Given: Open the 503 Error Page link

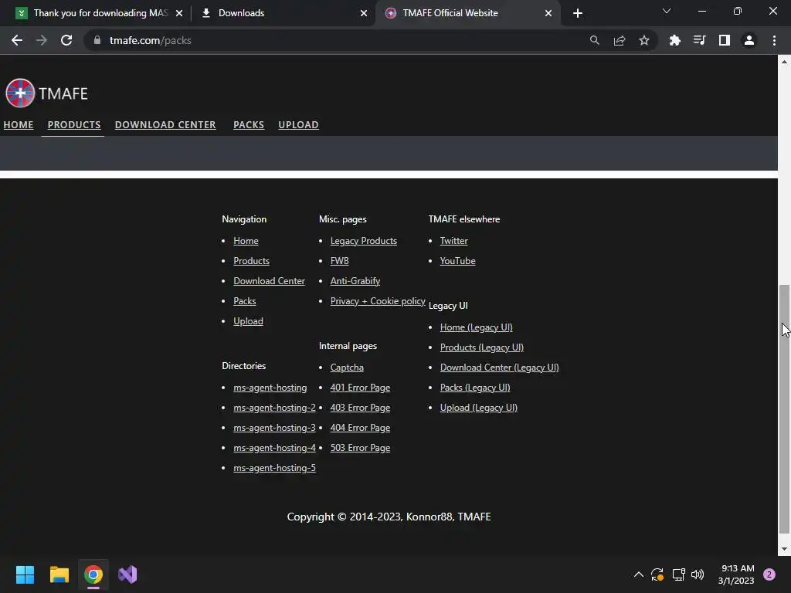Looking at the screenshot, I should click(x=360, y=449).
